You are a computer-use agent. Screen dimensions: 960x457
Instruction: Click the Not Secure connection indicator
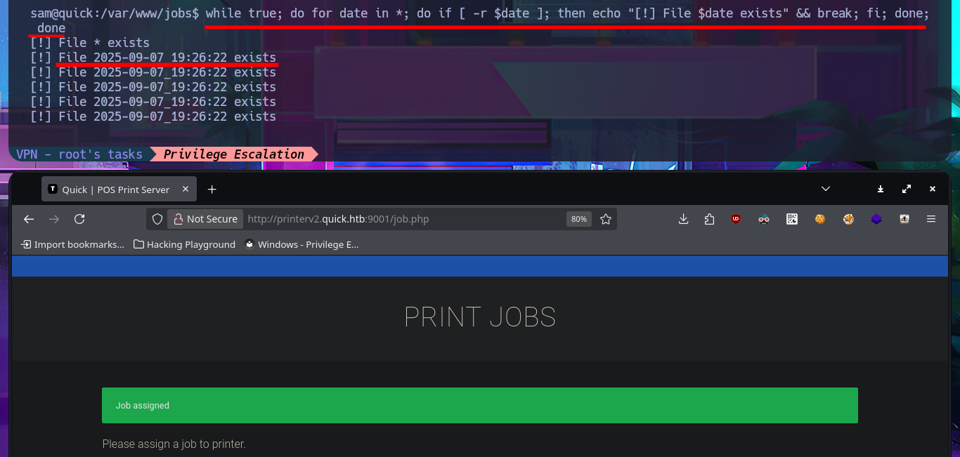(205, 219)
